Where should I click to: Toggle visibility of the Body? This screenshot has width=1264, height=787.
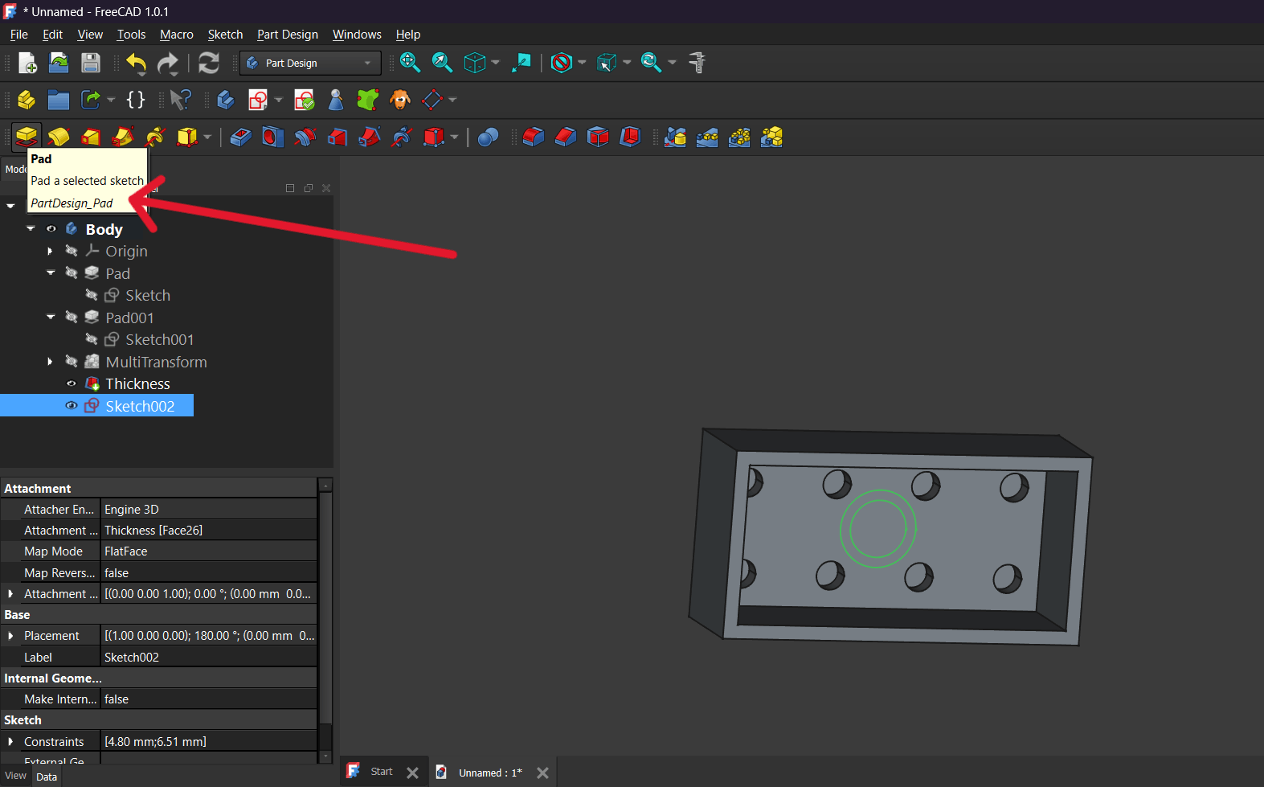[51, 229]
